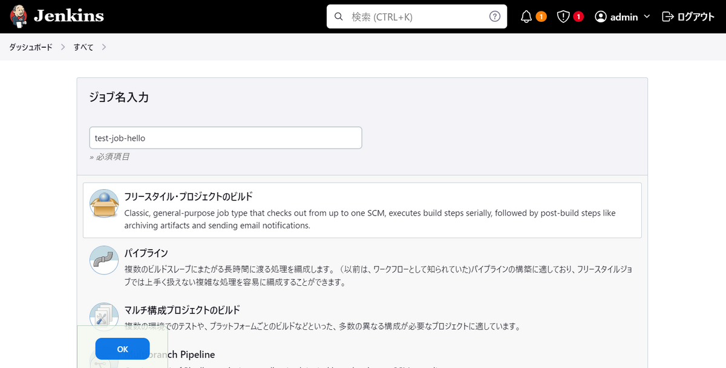
Task: Click the OK button
Action: pos(122,349)
